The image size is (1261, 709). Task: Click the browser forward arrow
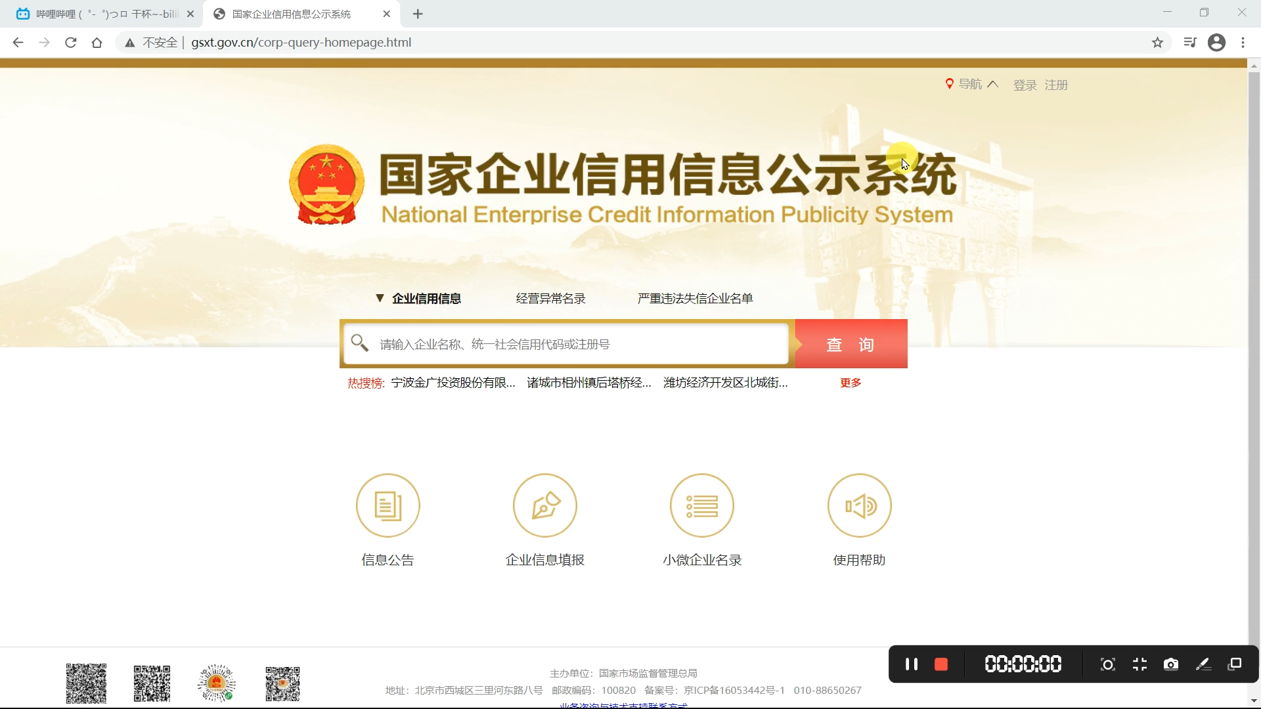click(44, 43)
